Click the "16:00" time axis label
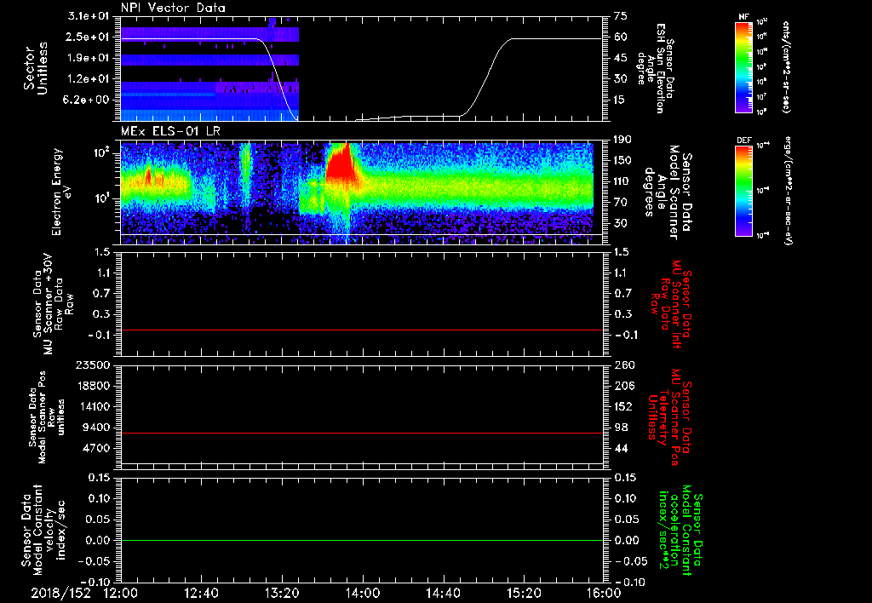This screenshot has height=603, width=872. (x=604, y=594)
